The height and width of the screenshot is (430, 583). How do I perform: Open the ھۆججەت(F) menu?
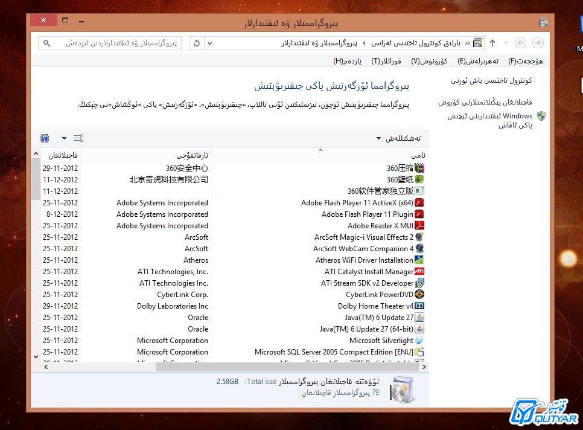526,61
